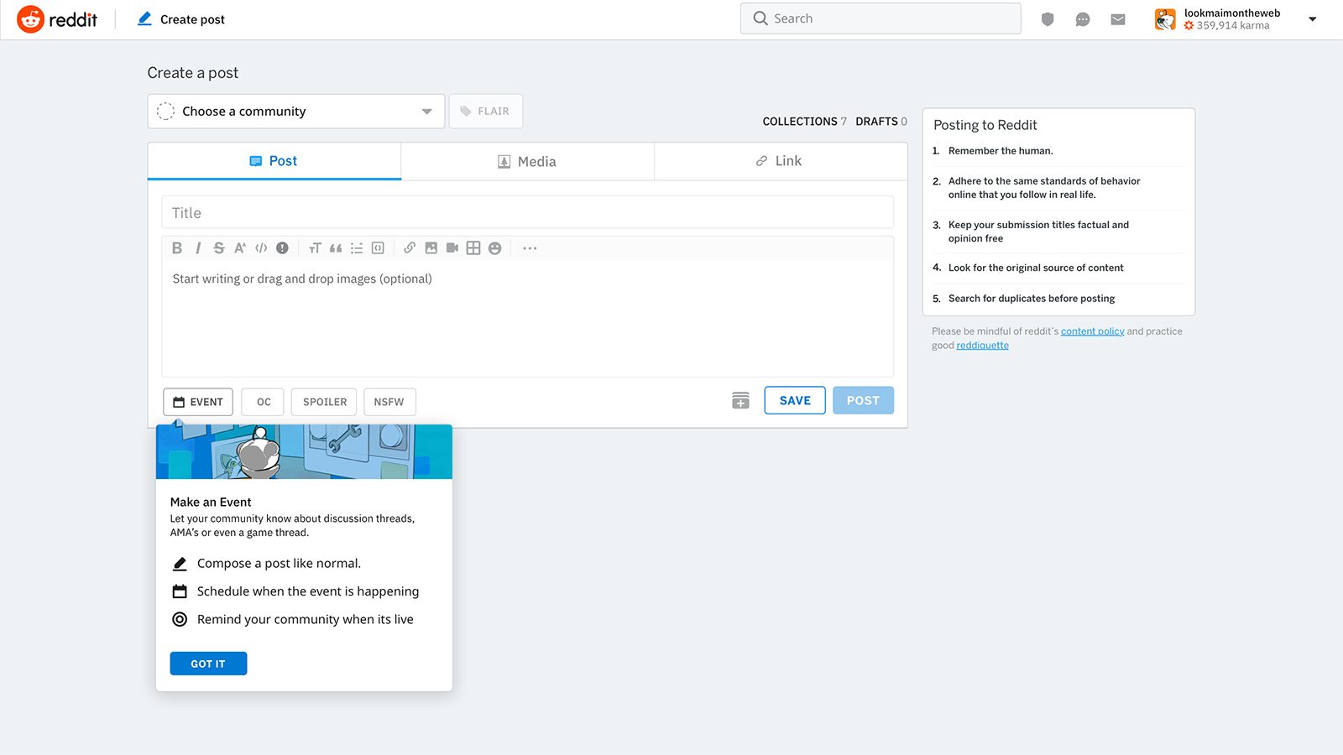
Task: Open the moderation shield icon
Action: 1048,19
